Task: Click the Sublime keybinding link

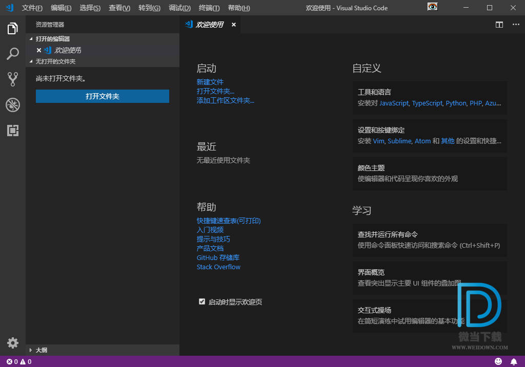Action: 399,141
